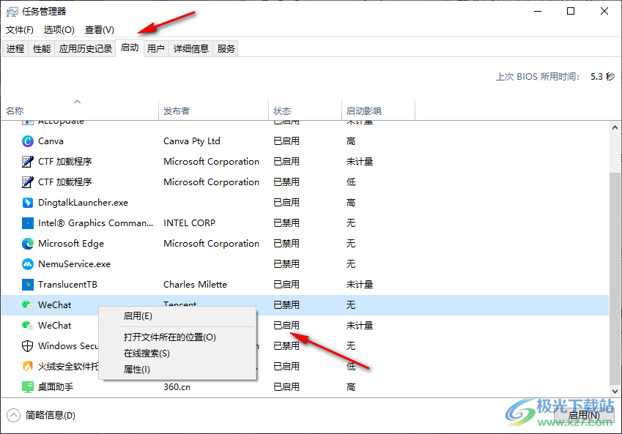Click the scrollbar down arrow
Screen dimensions: 622x434
[615, 392]
